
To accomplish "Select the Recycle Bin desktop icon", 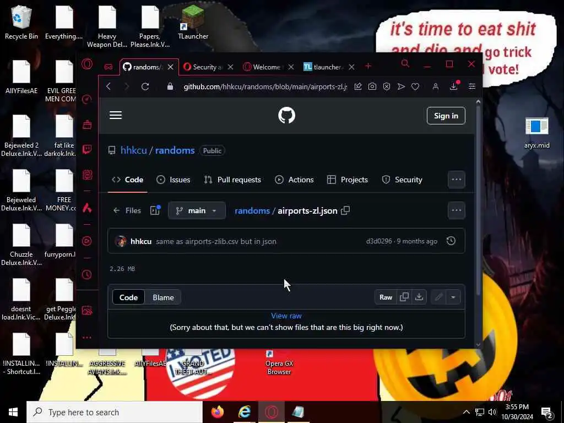I will click(x=21, y=22).
